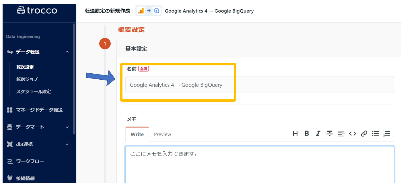Switch to the Preview tab of the memo
The height and width of the screenshot is (189, 409).
(x=162, y=134)
